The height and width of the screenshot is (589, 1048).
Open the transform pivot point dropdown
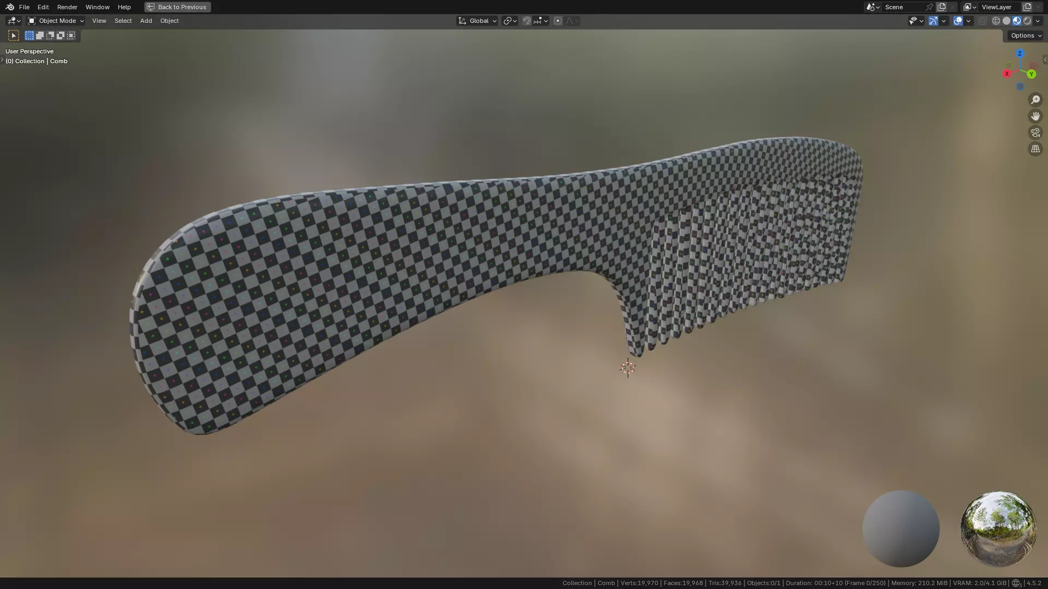tap(510, 21)
